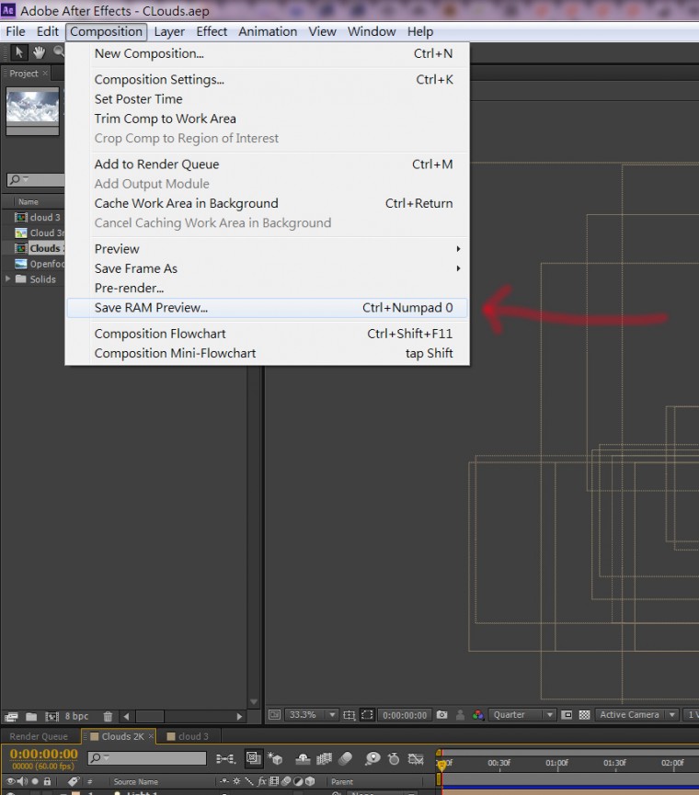Click the show channel RGB icon
Viewport: 699px width, 795px height.
tap(476, 715)
